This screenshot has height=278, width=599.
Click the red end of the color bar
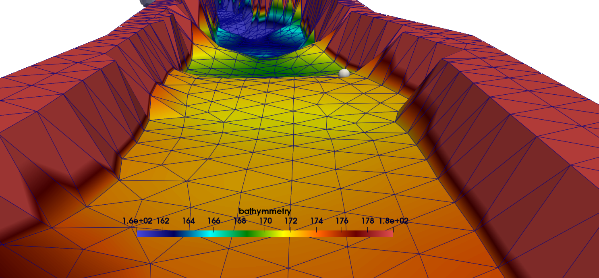(389, 233)
